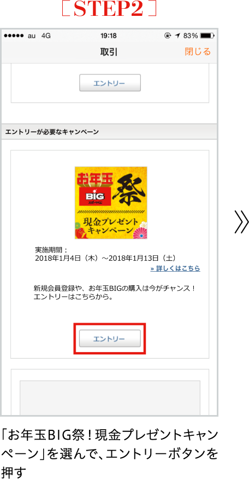249x479 pixels.
Task: Tap the 実施期間 campaign period text
Action: click(x=105, y=254)
